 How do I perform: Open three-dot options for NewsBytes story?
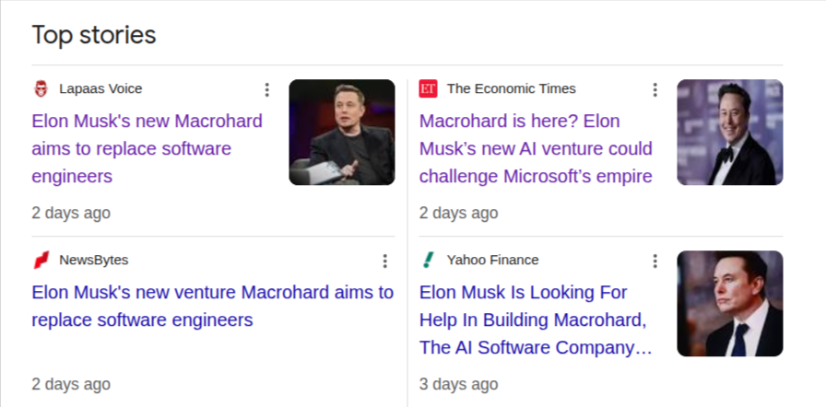(385, 261)
